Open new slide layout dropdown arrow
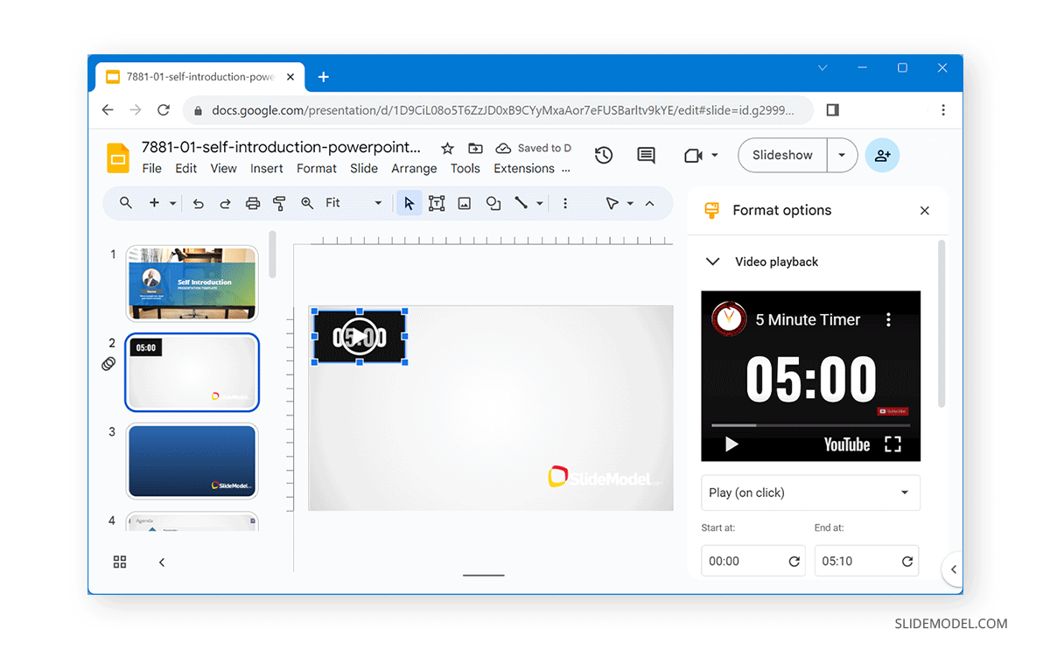Screen dimensions: 1050x650 pyautogui.click(x=172, y=203)
